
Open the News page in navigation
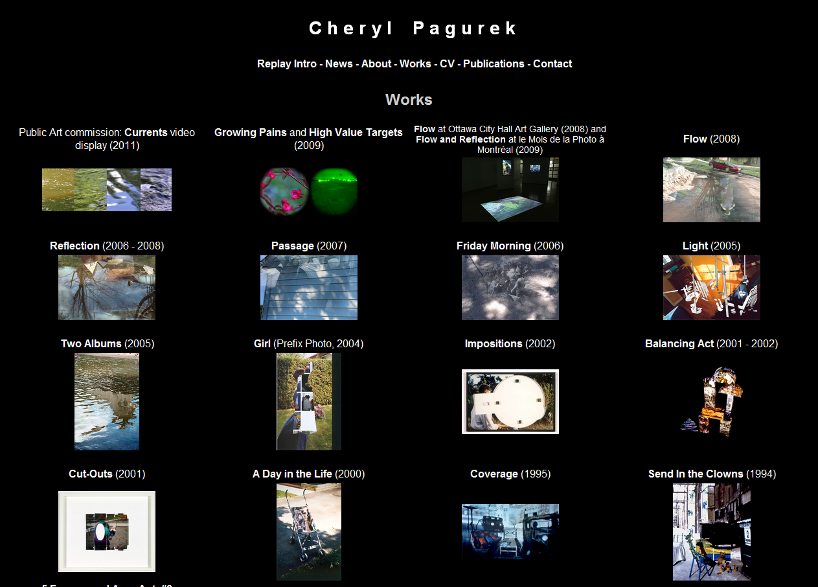pos(339,63)
